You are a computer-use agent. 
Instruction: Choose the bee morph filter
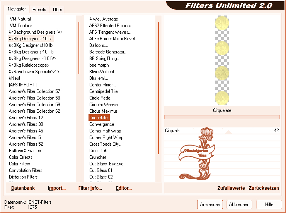click(99, 65)
